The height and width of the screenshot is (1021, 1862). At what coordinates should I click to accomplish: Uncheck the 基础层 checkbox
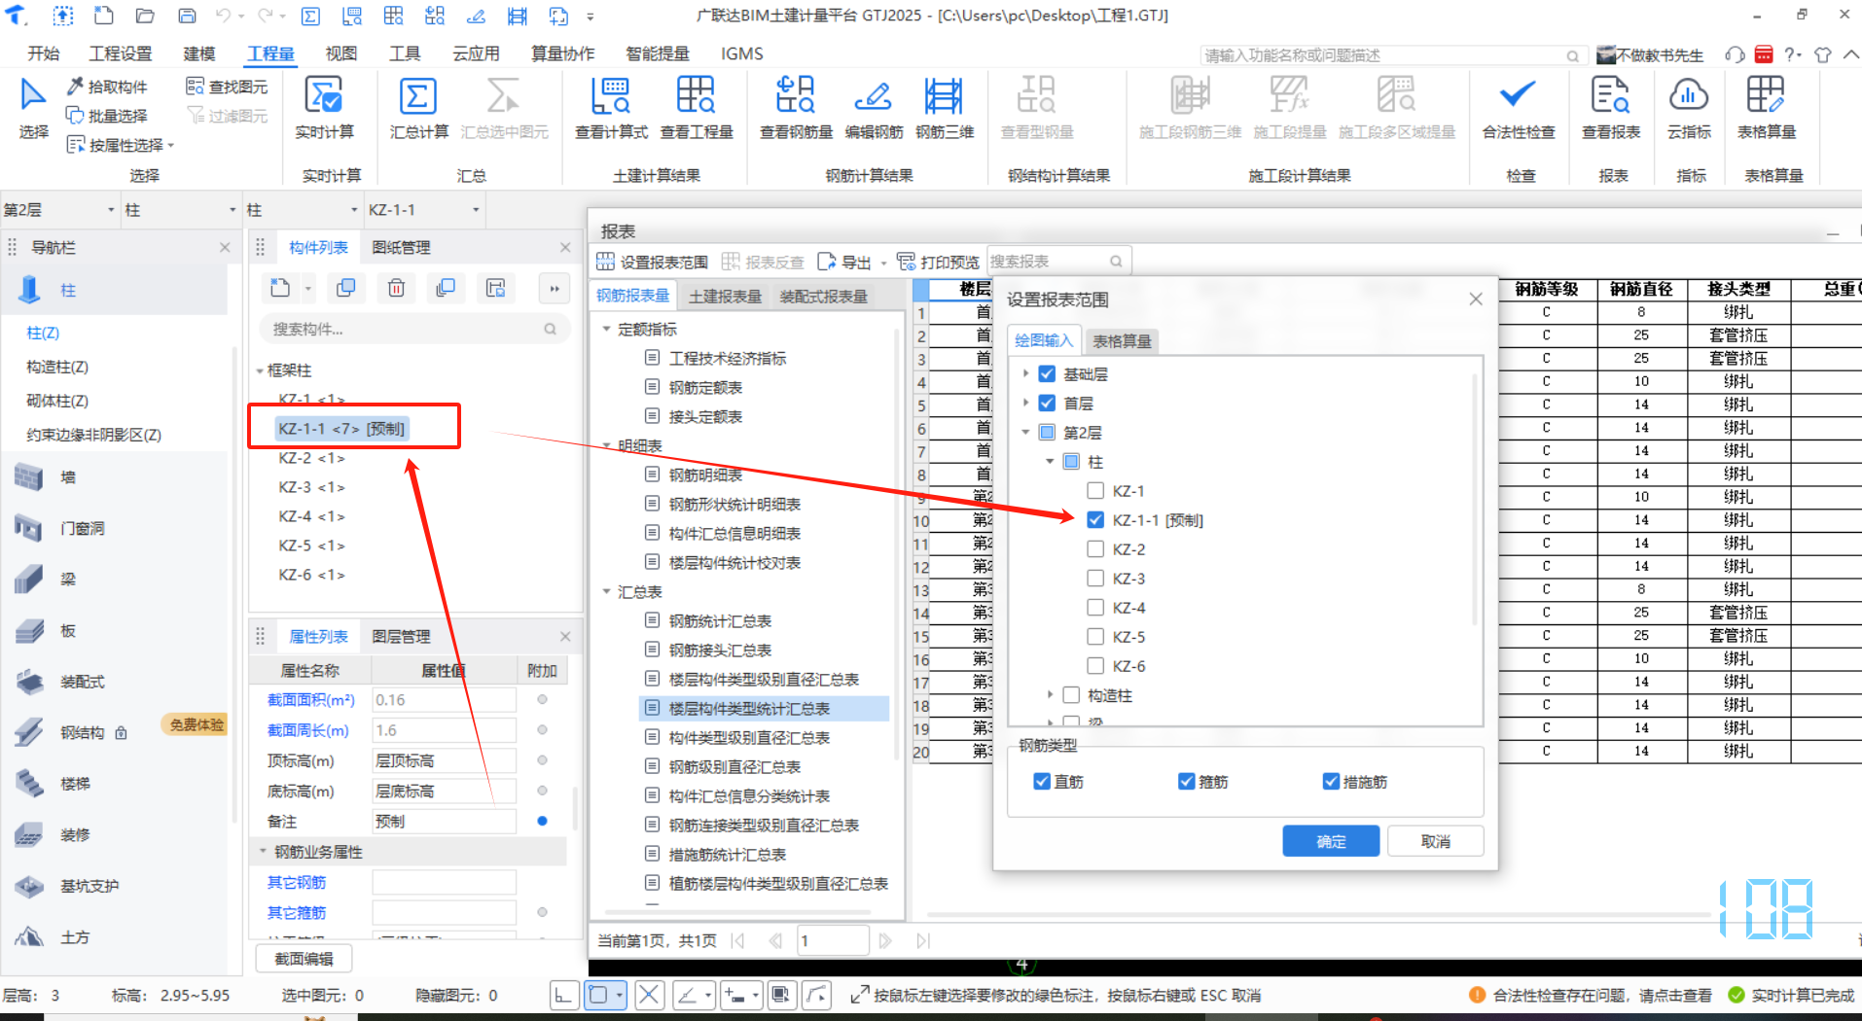tap(1047, 374)
